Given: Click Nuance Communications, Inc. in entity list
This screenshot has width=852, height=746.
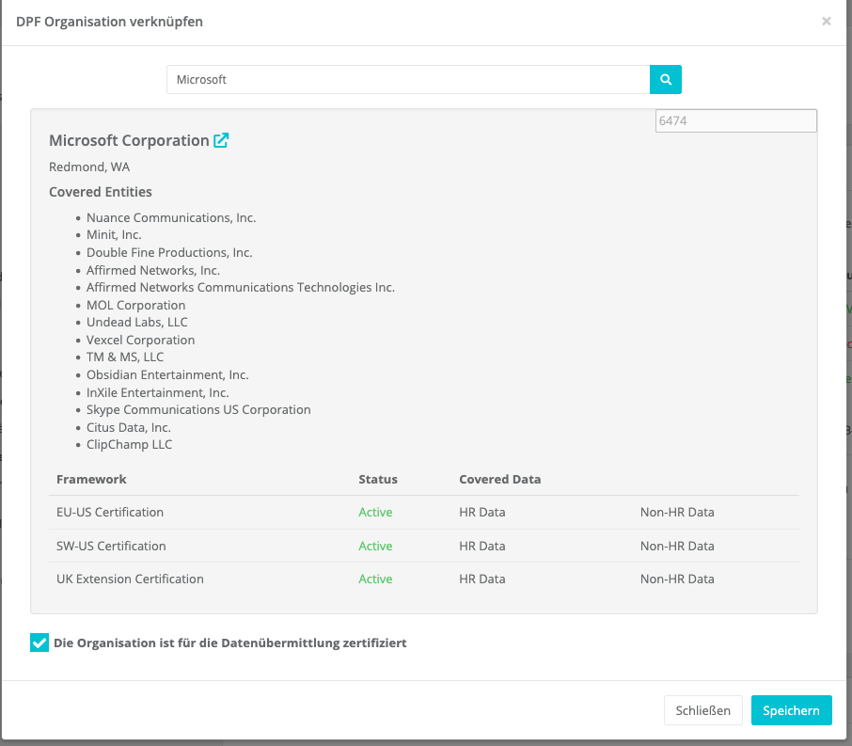Looking at the screenshot, I should tap(171, 217).
